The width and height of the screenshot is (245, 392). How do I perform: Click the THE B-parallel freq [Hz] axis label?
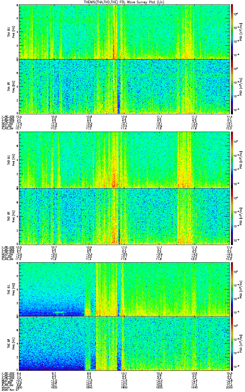(x=14, y=344)
